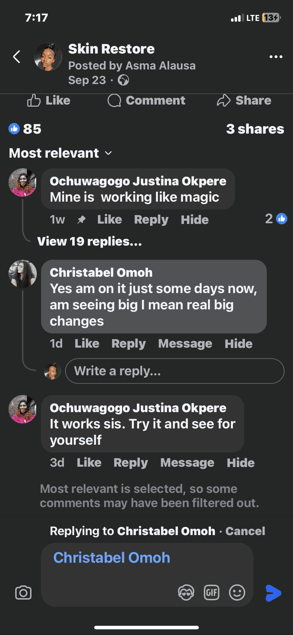Hide Christabel Omoh's comment

pyautogui.click(x=239, y=344)
